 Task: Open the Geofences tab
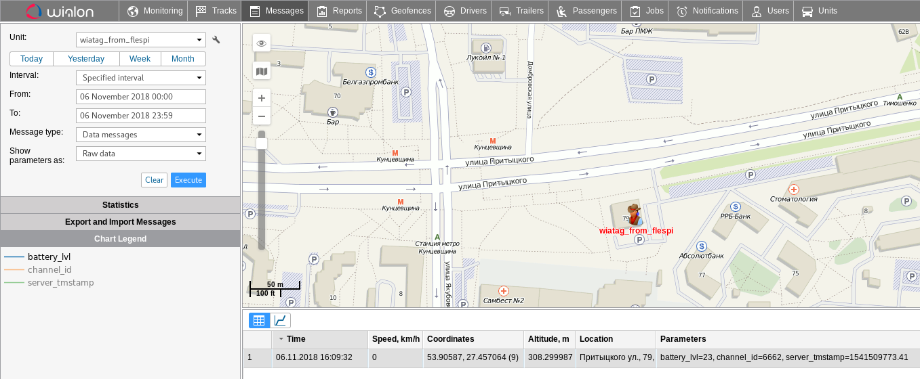coord(401,11)
